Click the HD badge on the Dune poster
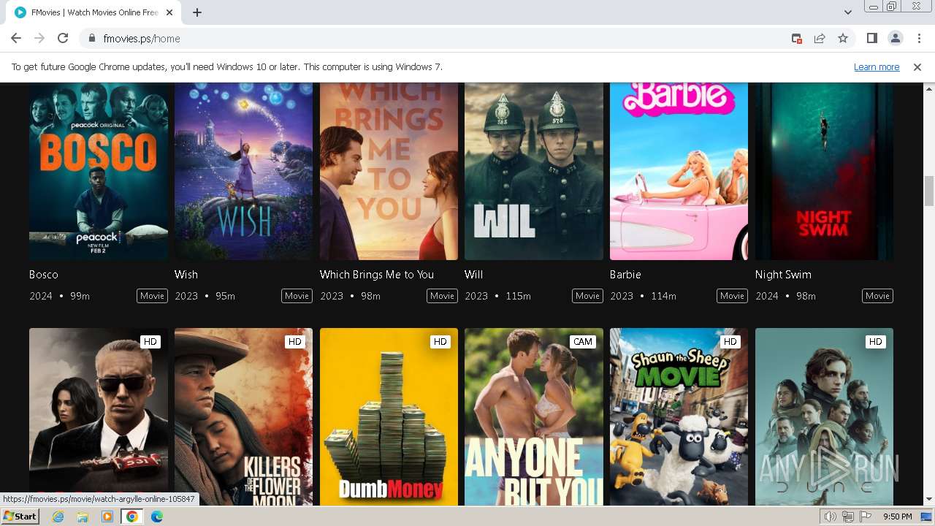This screenshot has width=935, height=526. [x=875, y=341]
